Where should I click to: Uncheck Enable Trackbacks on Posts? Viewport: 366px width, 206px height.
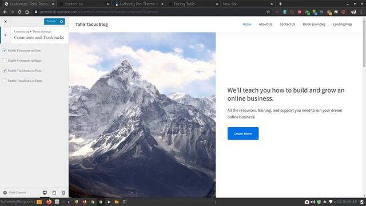click(5, 70)
